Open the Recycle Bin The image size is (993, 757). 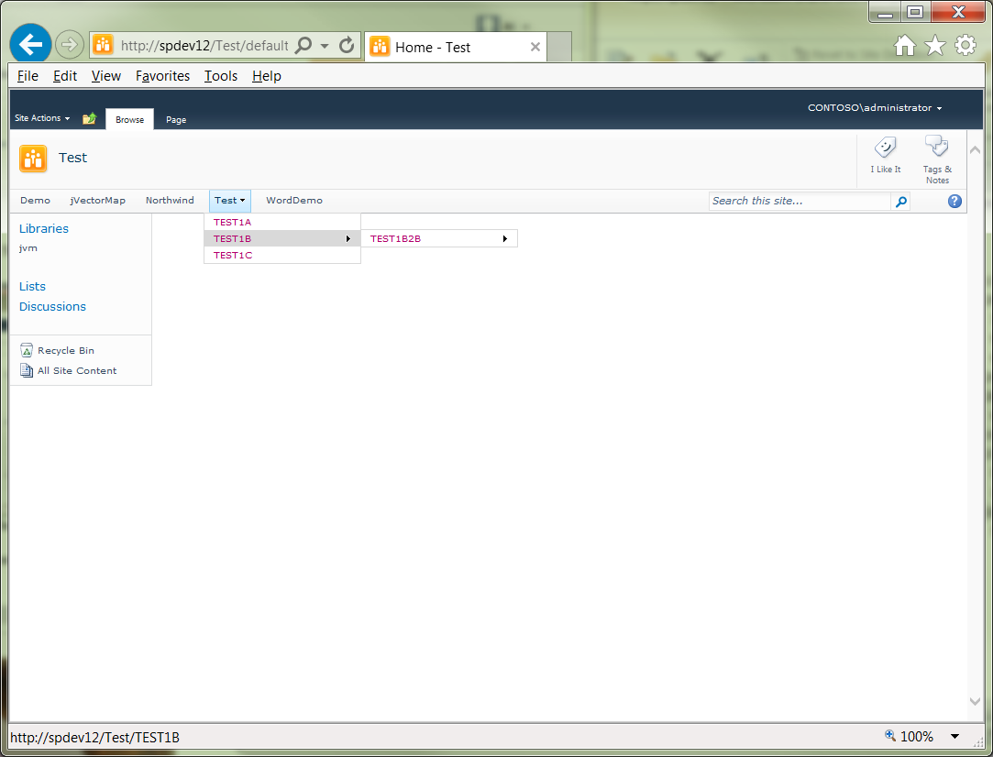64,350
